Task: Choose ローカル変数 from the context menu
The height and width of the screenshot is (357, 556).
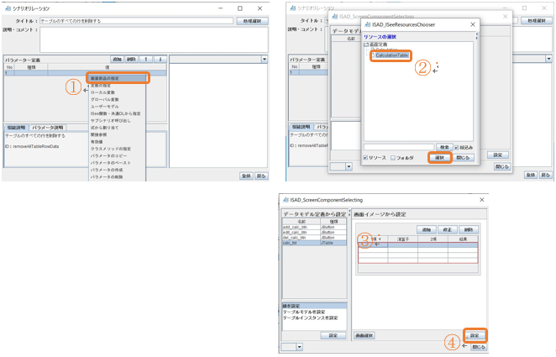Action: 117,92
